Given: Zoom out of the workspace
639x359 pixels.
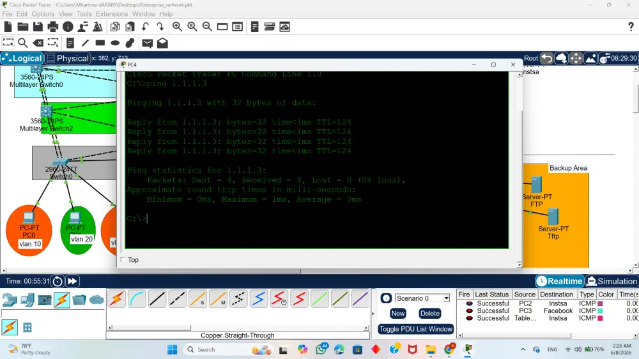Looking at the screenshot, I should pos(208,27).
